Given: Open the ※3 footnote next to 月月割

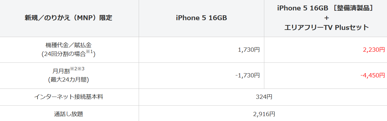Looking at the screenshot, I should pos(81,69).
